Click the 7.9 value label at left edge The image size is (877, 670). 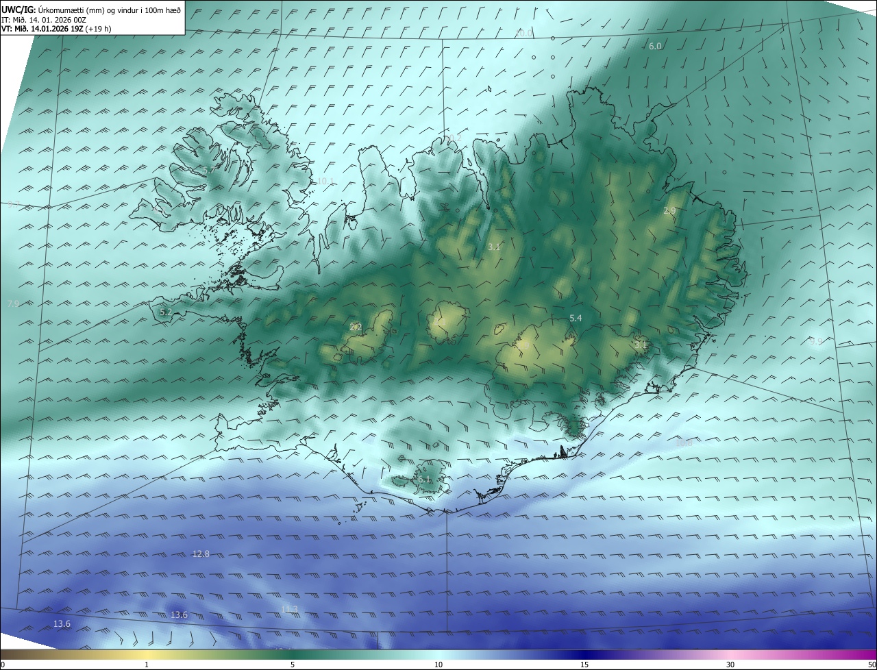(13, 303)
